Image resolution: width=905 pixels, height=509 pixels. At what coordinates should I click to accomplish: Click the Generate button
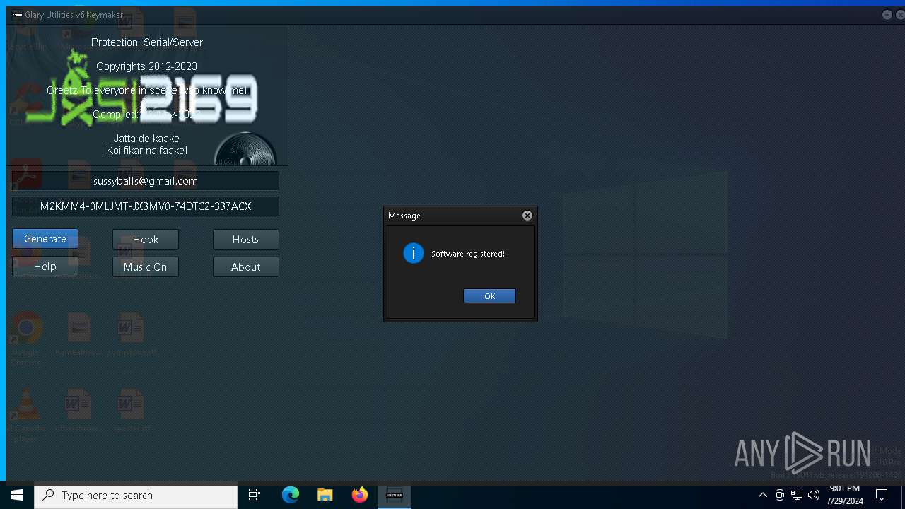click(45, 239)
